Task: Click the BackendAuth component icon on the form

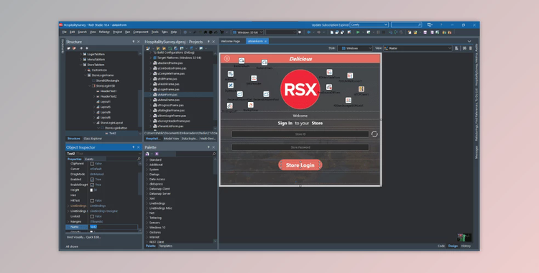Action: click(241, 61)
